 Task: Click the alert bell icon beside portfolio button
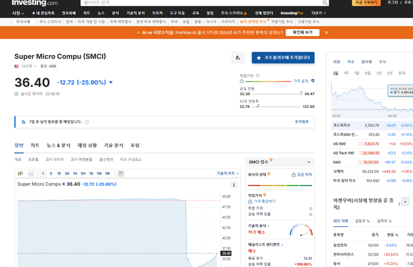238,58
